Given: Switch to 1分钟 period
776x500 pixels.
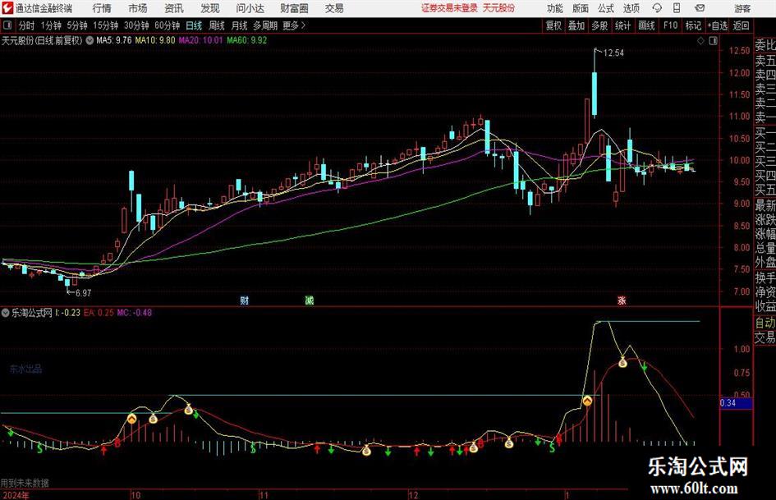Looking at the screenshot, I should click(51, 25).
